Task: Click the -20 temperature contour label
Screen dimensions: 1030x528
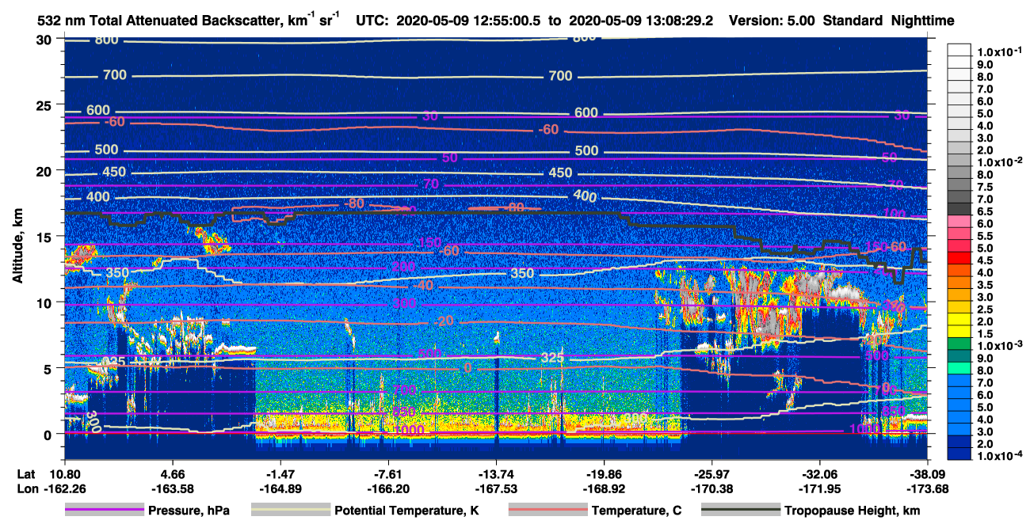Action: [x=445, y=321]
